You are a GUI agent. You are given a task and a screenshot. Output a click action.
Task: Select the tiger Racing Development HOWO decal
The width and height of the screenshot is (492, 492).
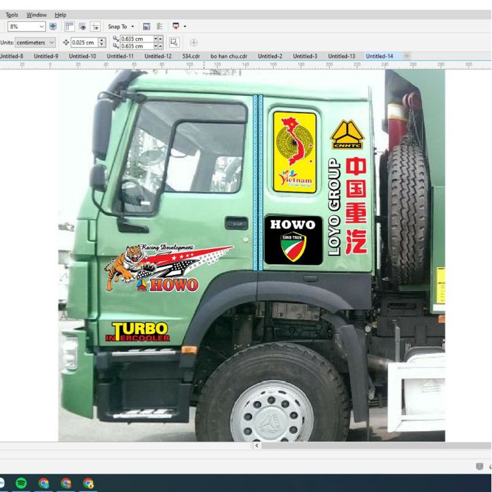click(167, 268)
